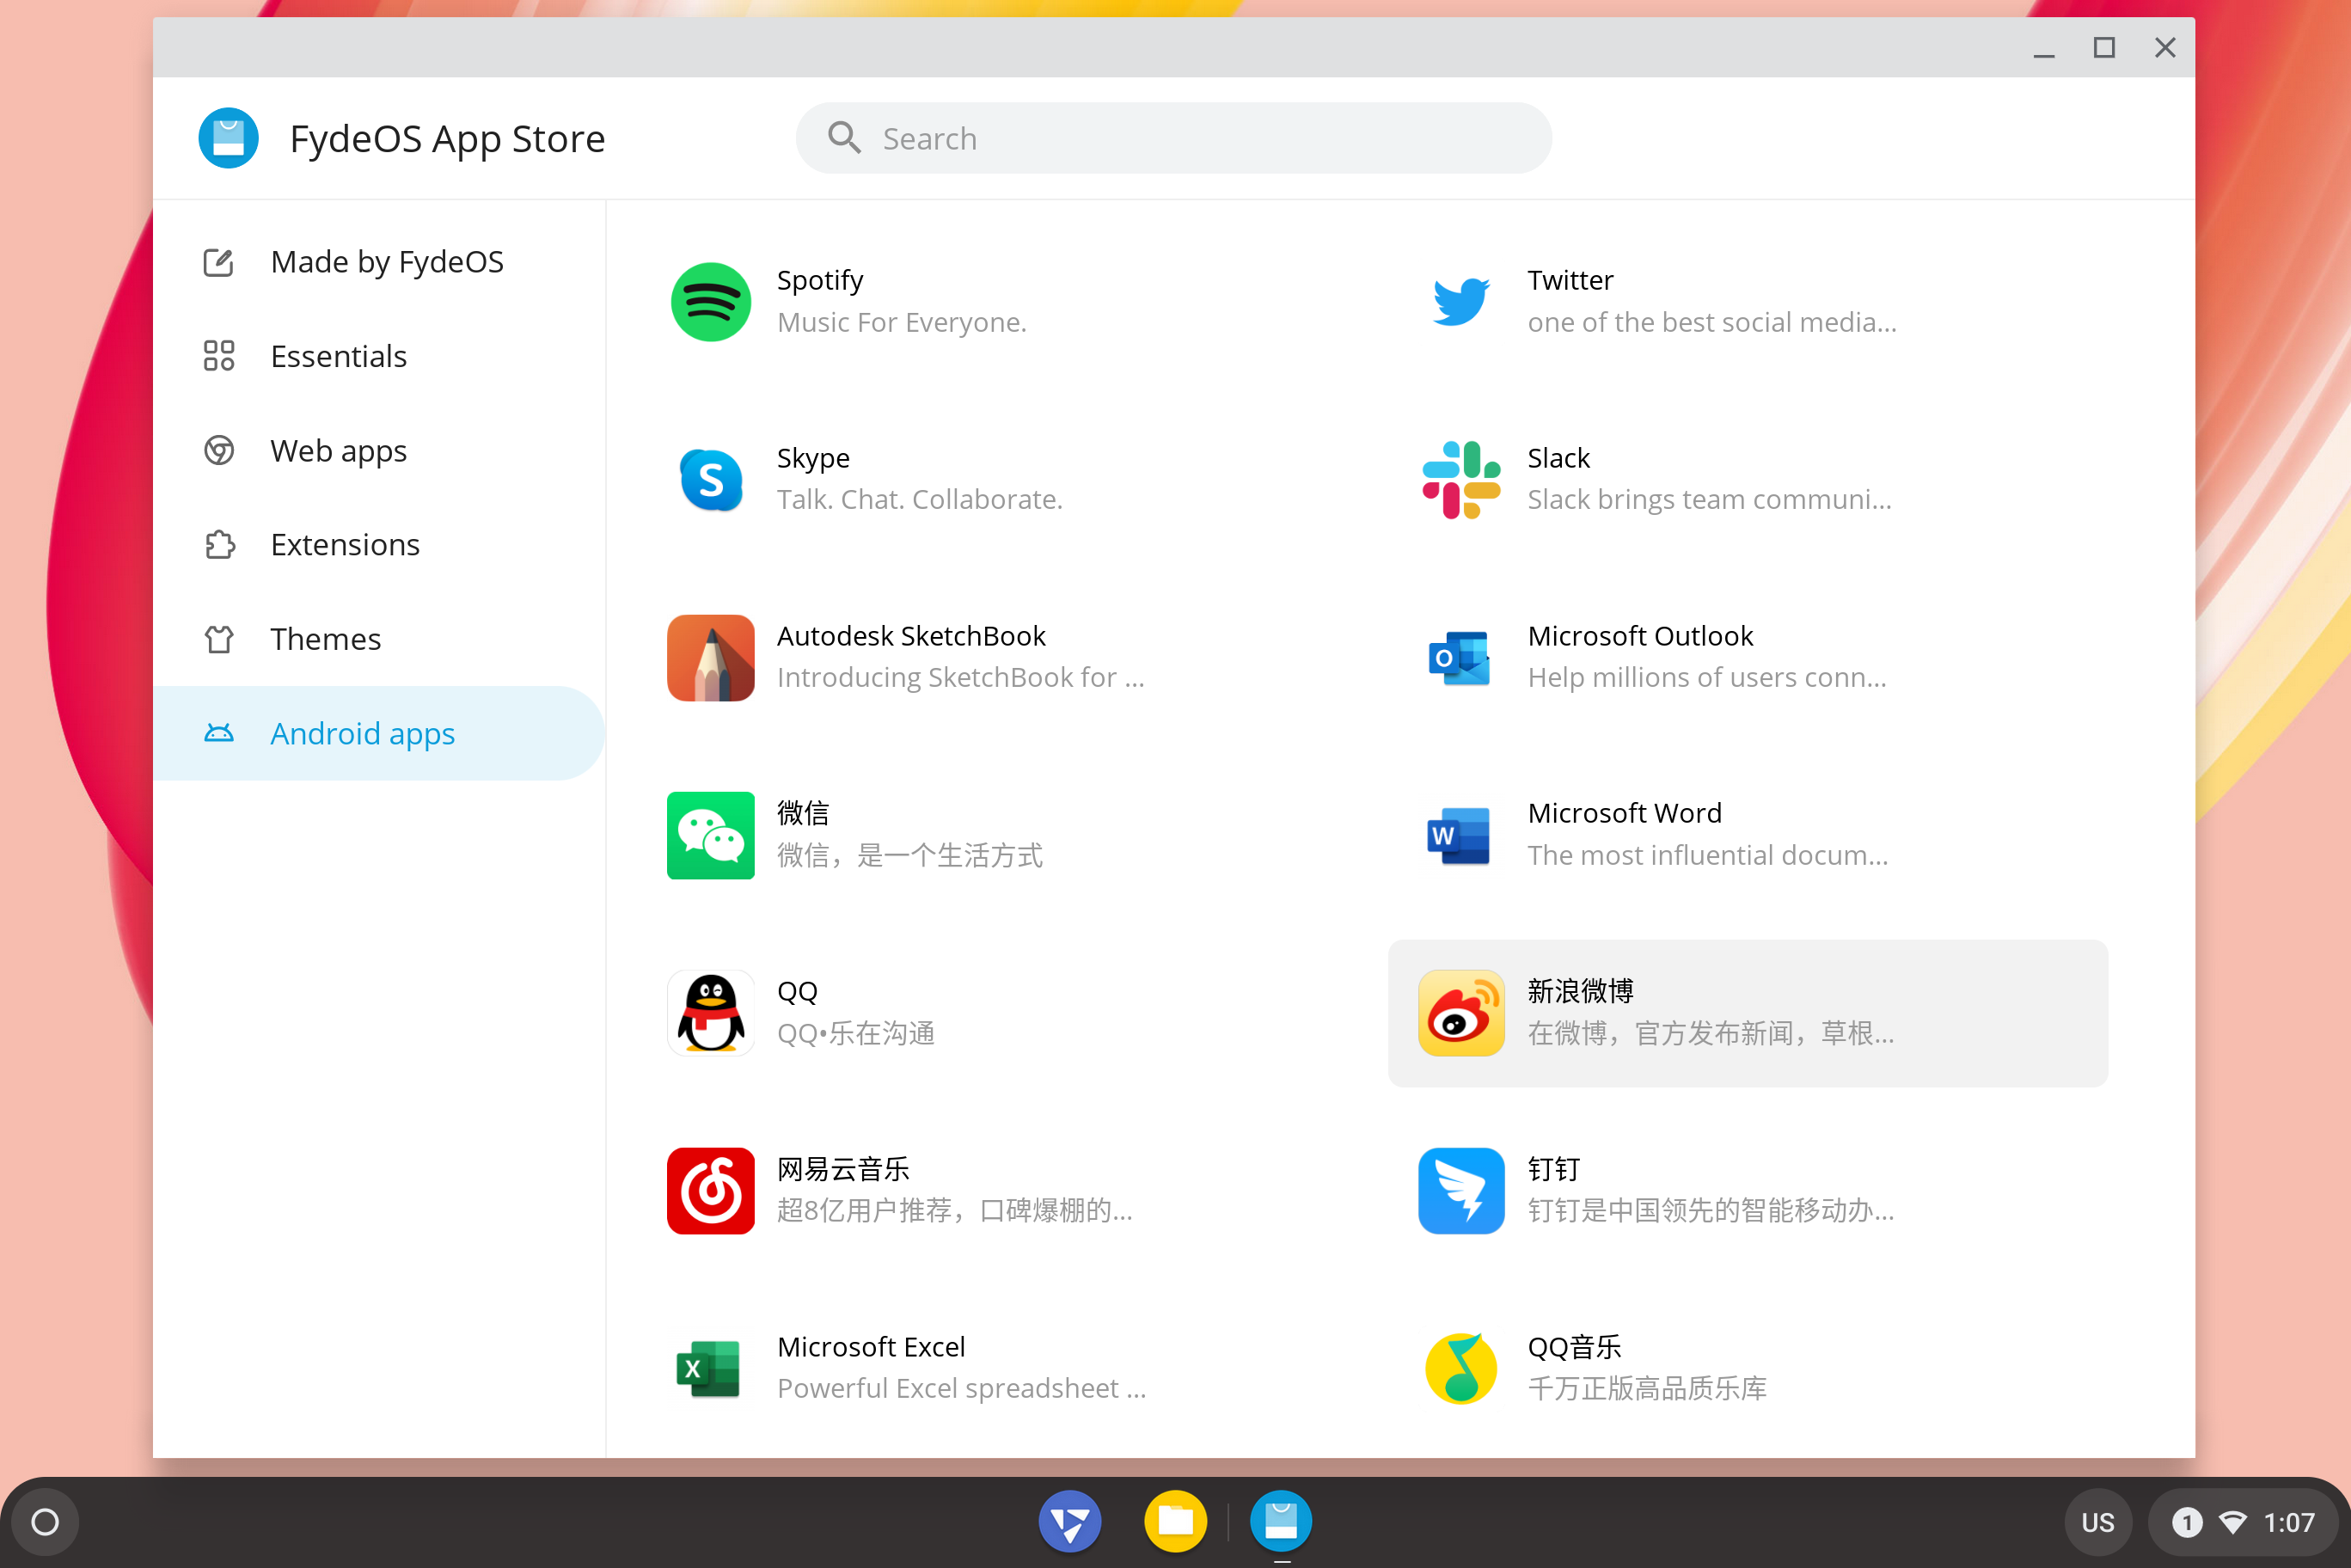The image size is (2351, 1568).
Task: Open the Slack app title
Action: [1558, 459]
